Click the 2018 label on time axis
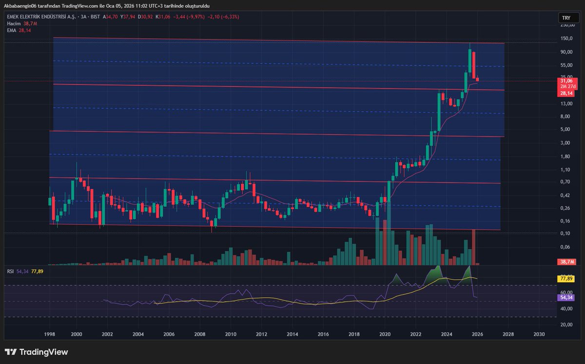The height and width of the screenshot is (364, 585). coord(354,335)
